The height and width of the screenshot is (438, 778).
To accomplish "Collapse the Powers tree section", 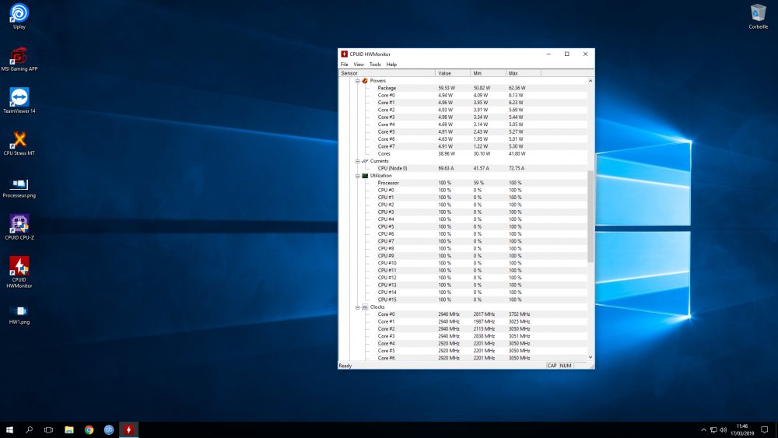I will tap(357, 81).
